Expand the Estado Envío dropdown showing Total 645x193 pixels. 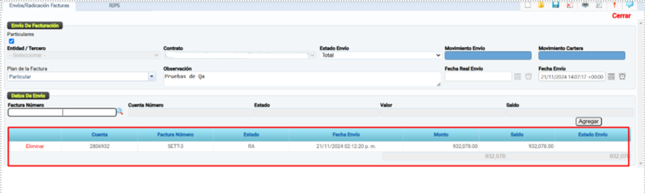coord(381,55)
